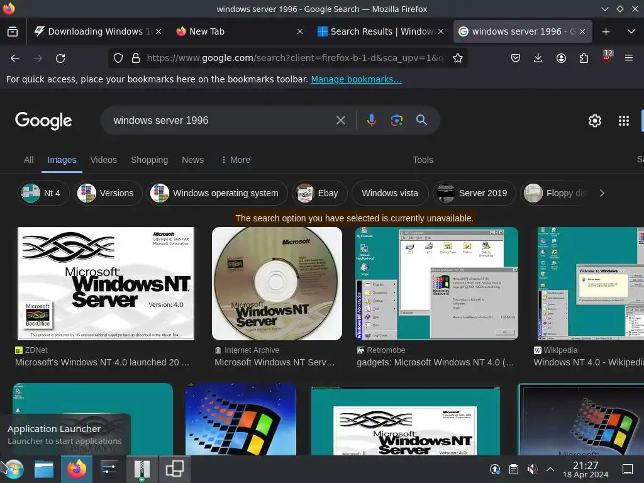Open the System Settings taskbar icon
The width and height of the screenshot is (644, 483).
pos(109,469)
